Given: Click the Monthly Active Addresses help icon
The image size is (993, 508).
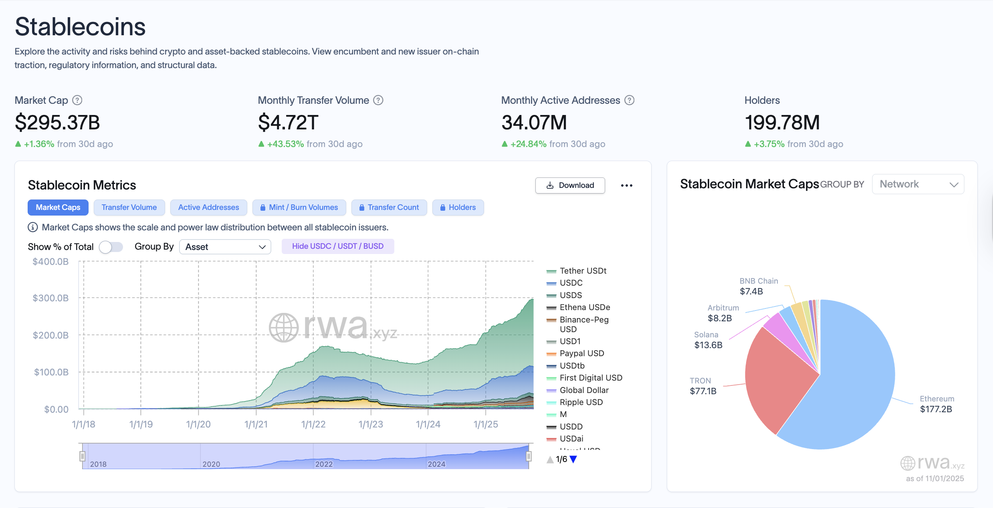Looking at the screenshot, I should (629, 100).
